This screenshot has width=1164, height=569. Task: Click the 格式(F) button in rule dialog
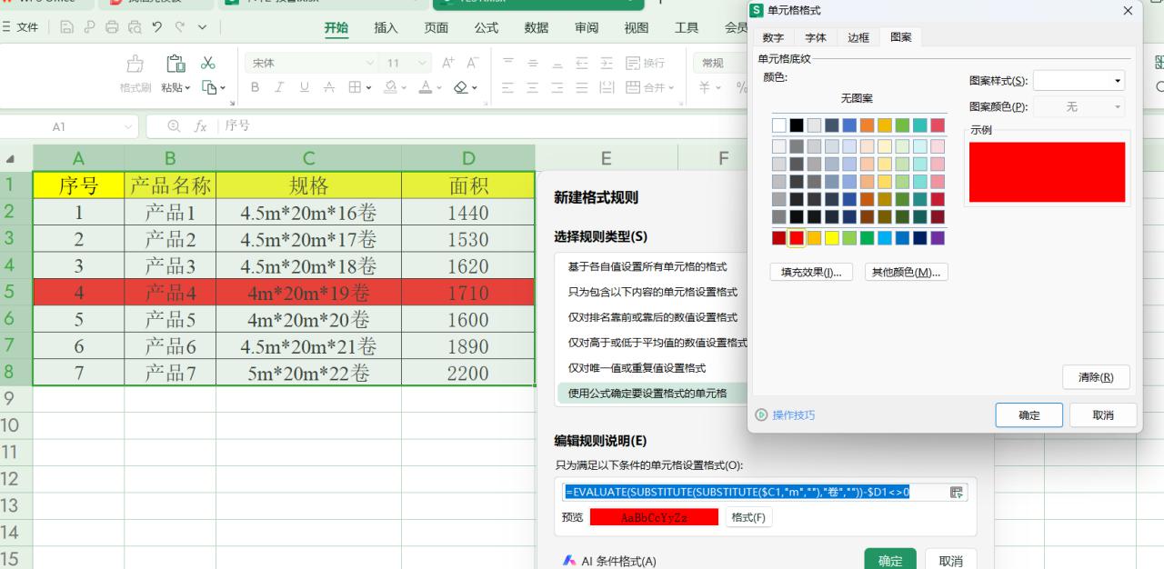[x=748, y=517]
